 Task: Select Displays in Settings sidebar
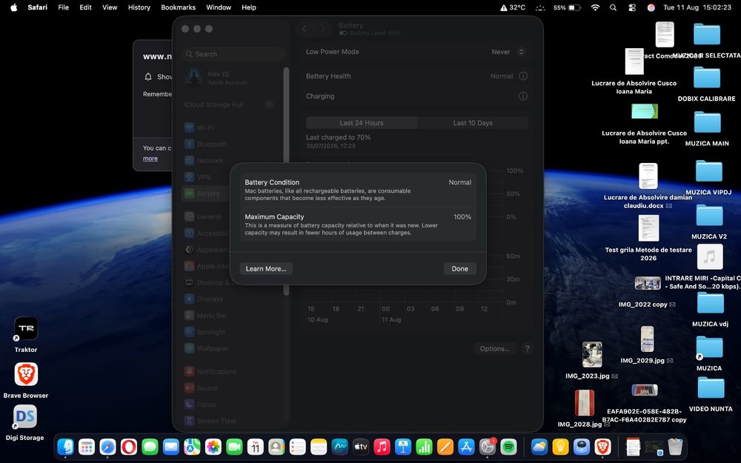click(x=204, y=299)
